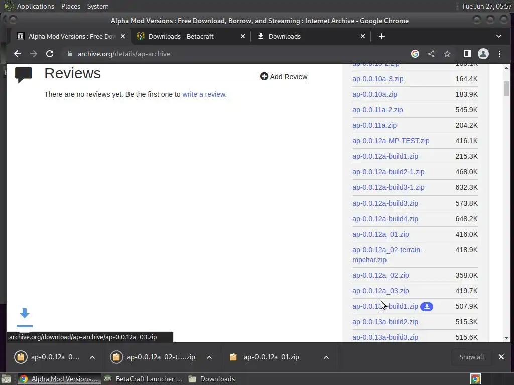Open the side panel icon
The image size is (514, 385).
(x=467, y=54)
